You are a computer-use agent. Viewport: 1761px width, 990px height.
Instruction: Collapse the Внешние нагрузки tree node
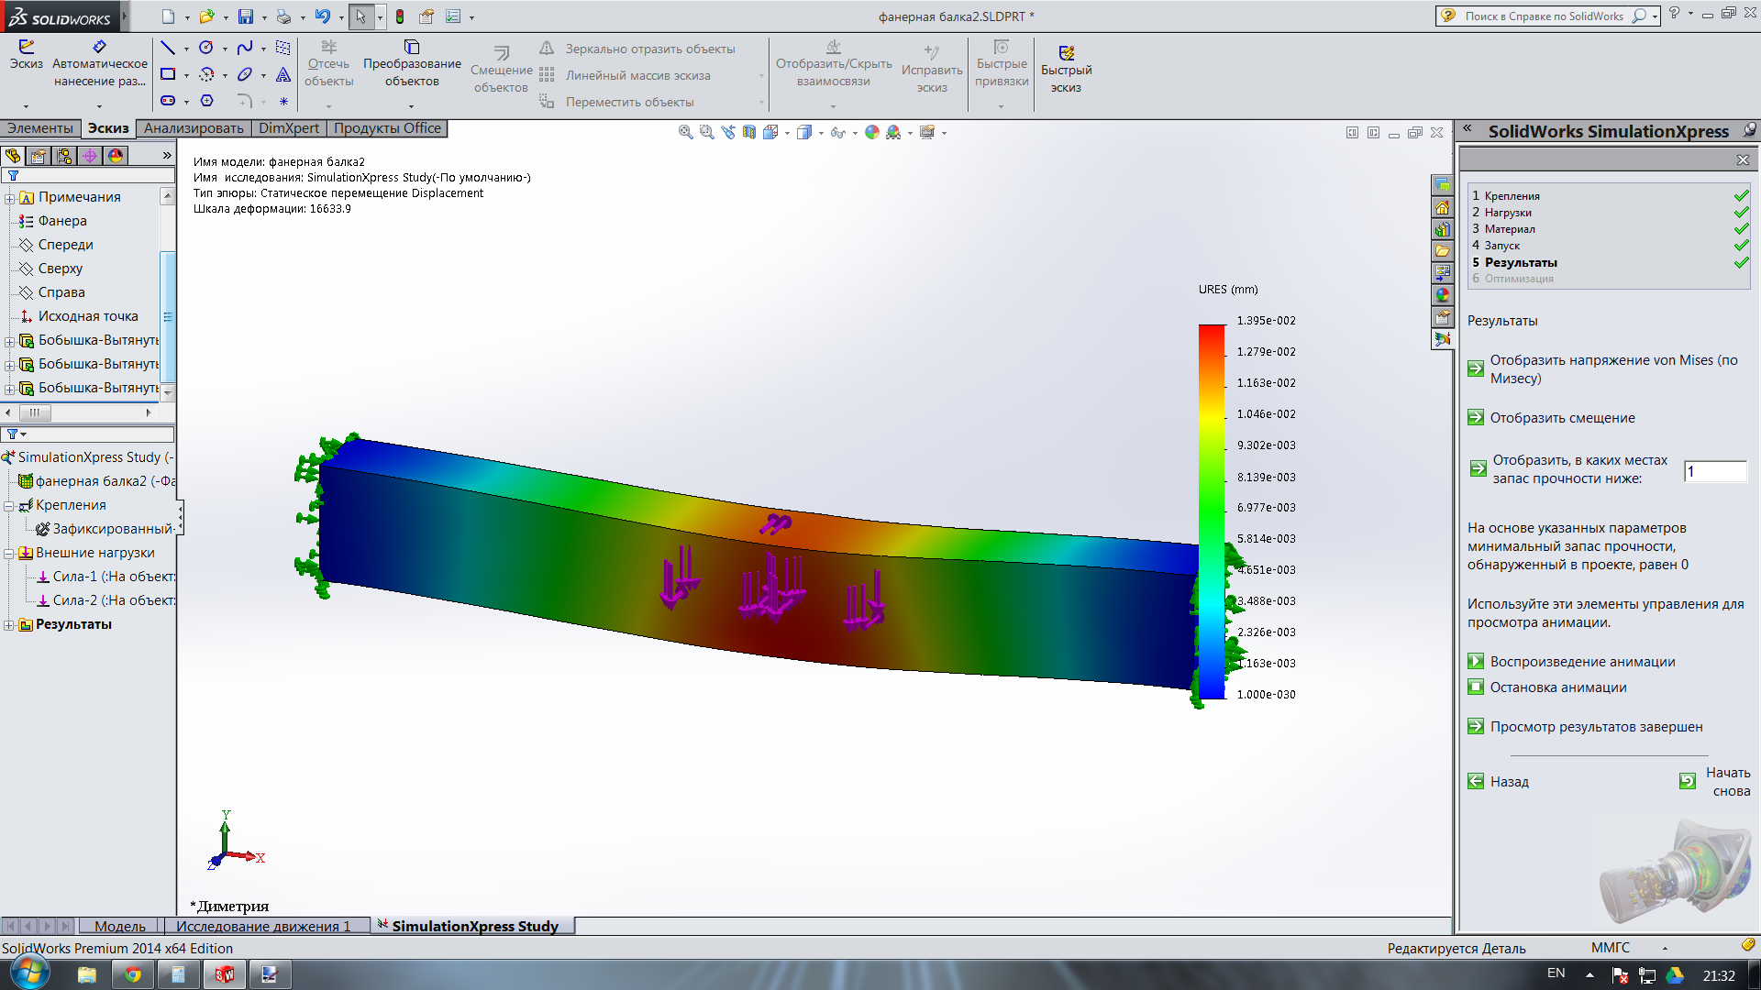[9, 554]
